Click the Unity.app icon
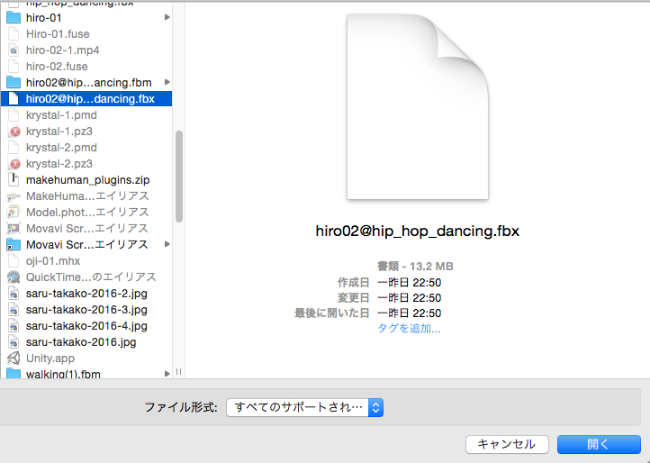Viewport: 650px width, 463px height. click(14, 358)
